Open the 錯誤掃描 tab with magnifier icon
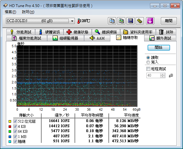 [106, 32]
